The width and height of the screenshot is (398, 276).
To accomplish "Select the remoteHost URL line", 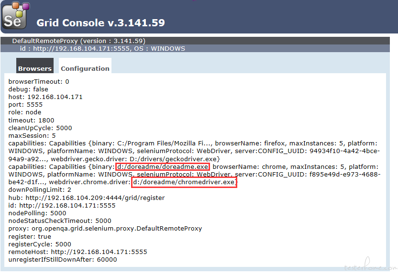I will click(x=77, y=252).
